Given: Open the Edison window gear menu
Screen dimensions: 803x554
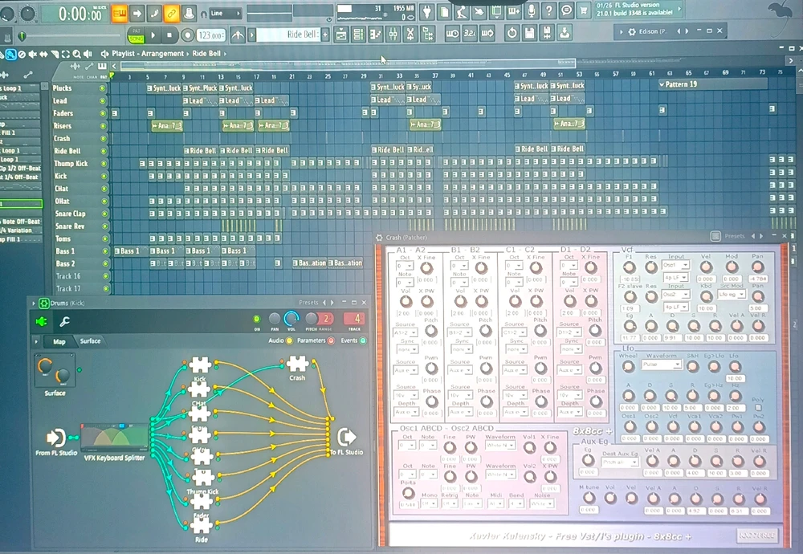Looking at the screenshot, I should point(632,32).
